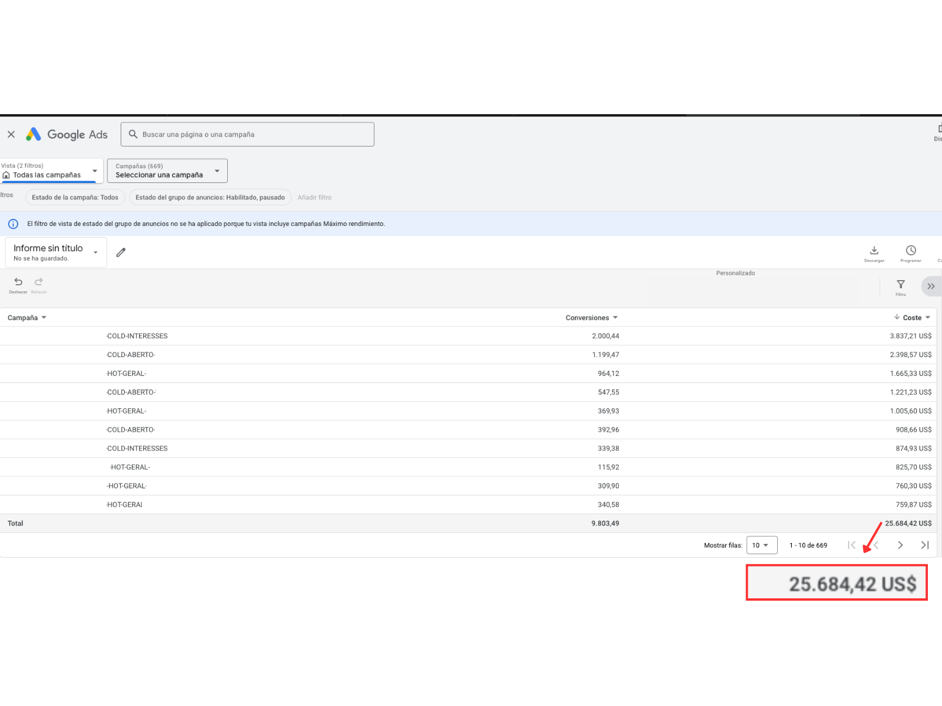Go to the next page of results
Viewport: 942px width, 706px height.
pos(900,545)
